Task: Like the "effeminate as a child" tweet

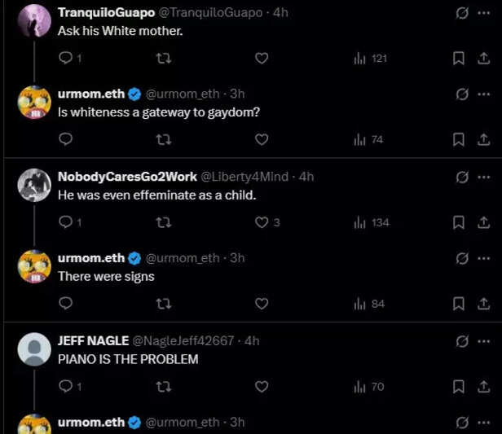Action: (x=262, y=222)
